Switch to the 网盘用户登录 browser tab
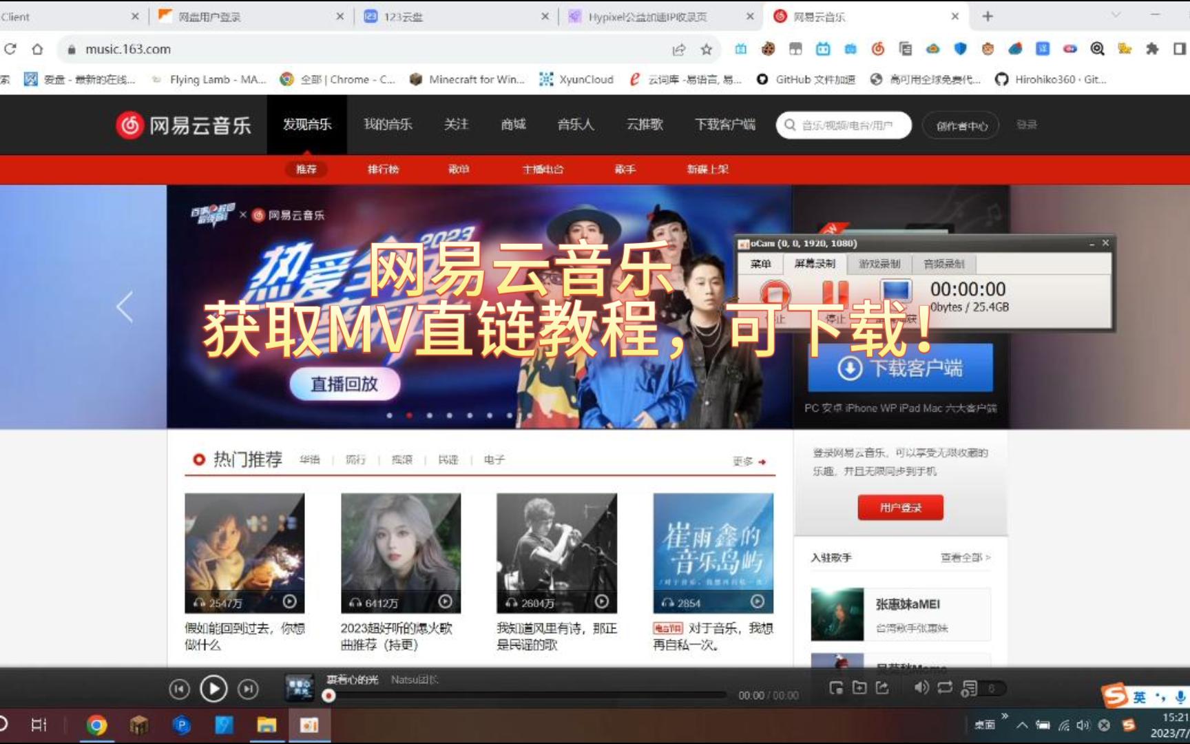 tap(251, 17)
